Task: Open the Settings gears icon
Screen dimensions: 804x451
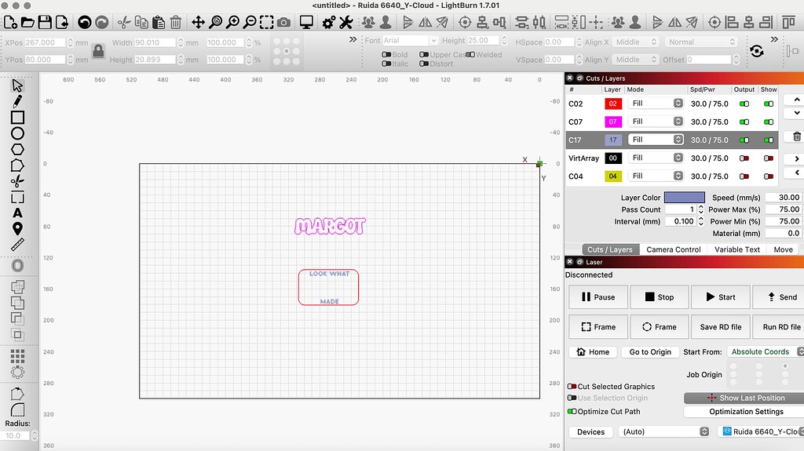Action: pos(329,22)
